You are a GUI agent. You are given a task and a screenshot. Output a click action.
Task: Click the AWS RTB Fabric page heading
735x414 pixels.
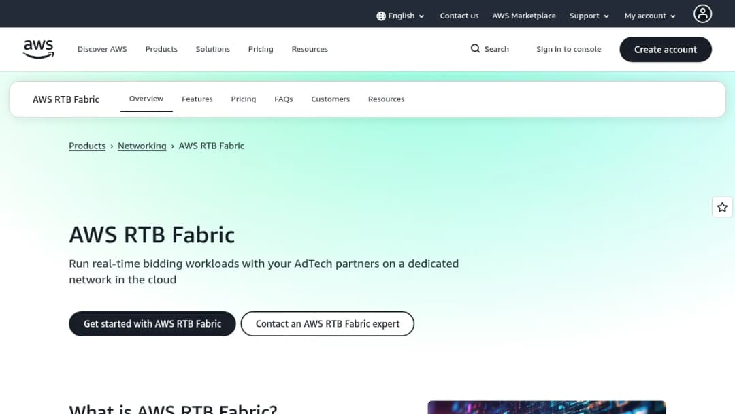(152, 234)
